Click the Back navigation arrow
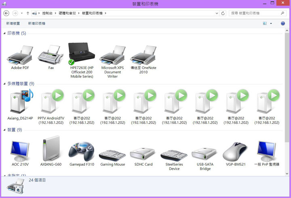 click(6, 13)
